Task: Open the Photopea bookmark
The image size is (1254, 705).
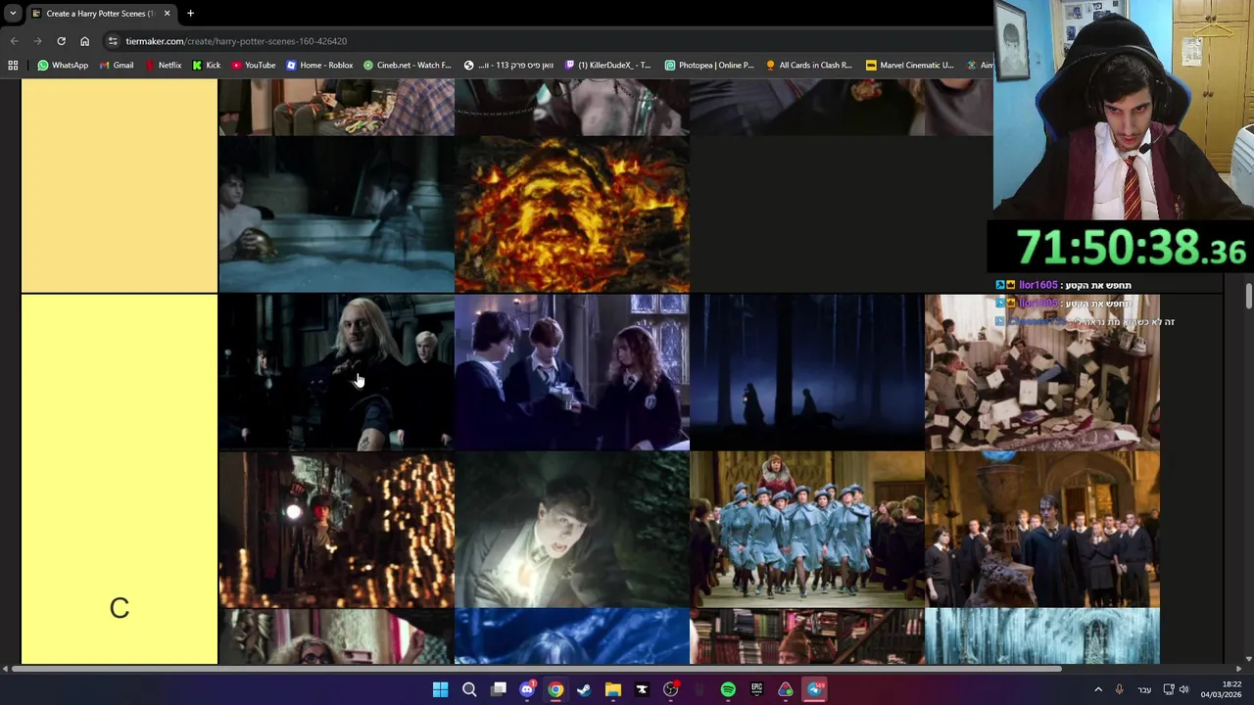Action: coord(708,65)
